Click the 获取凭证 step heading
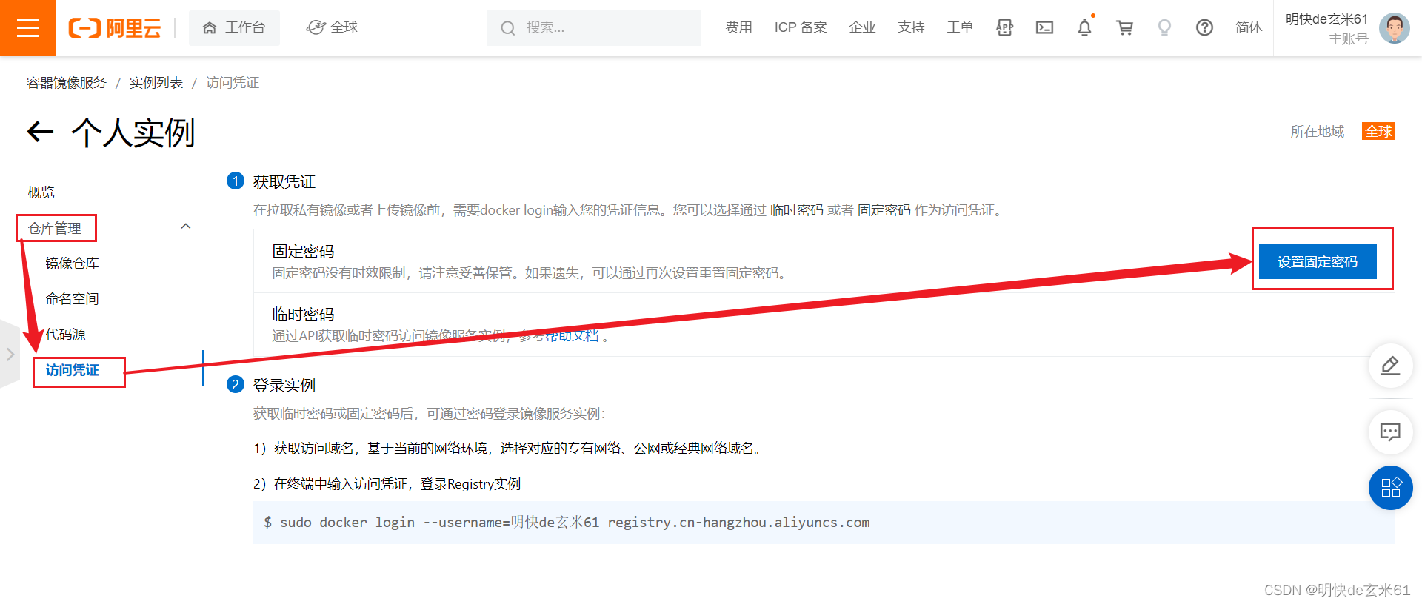This screenshot has height=604, width=1422. [x=284, y=182]
